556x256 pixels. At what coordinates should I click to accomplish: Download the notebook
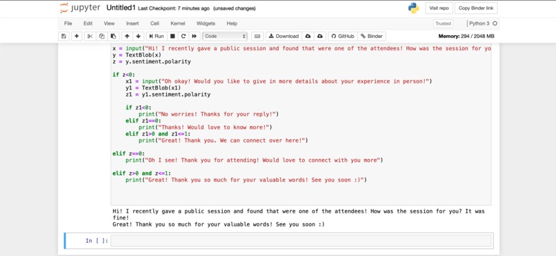284,36
